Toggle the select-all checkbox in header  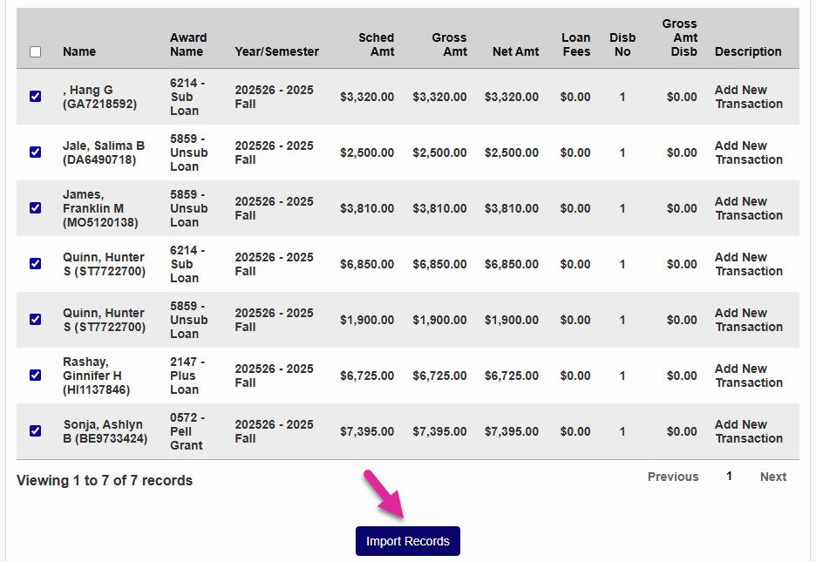[x=35, y=51]
